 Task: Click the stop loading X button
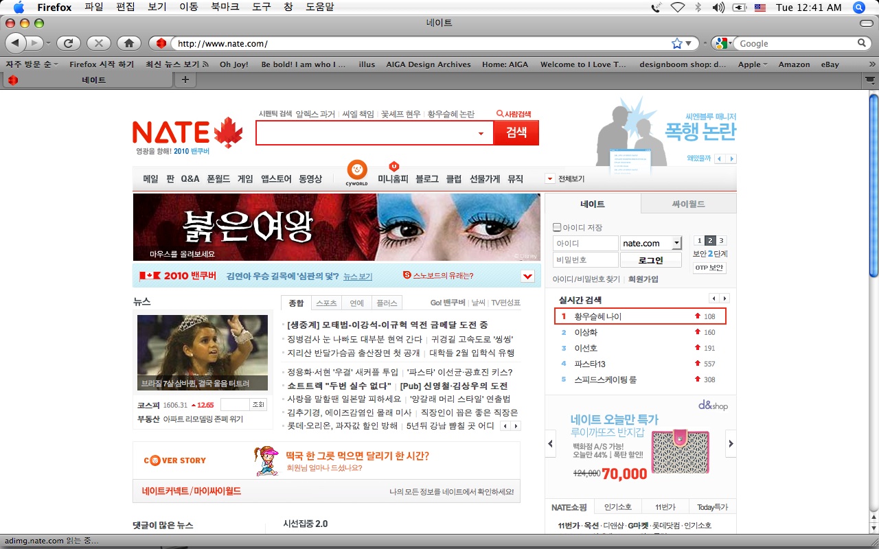(98, 43)
